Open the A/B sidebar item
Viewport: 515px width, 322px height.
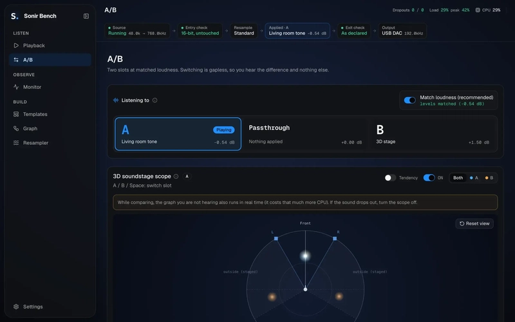50,60
